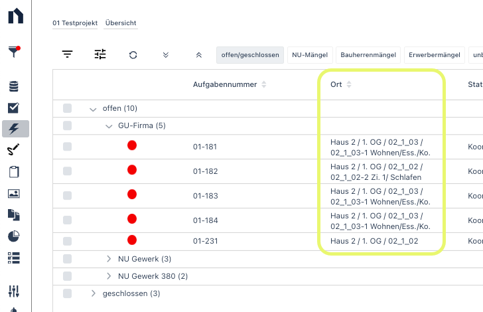Expand the geschlossen (3) group
Image resolution: width=483 pixels, height=312 pixels.
(93, 293)
